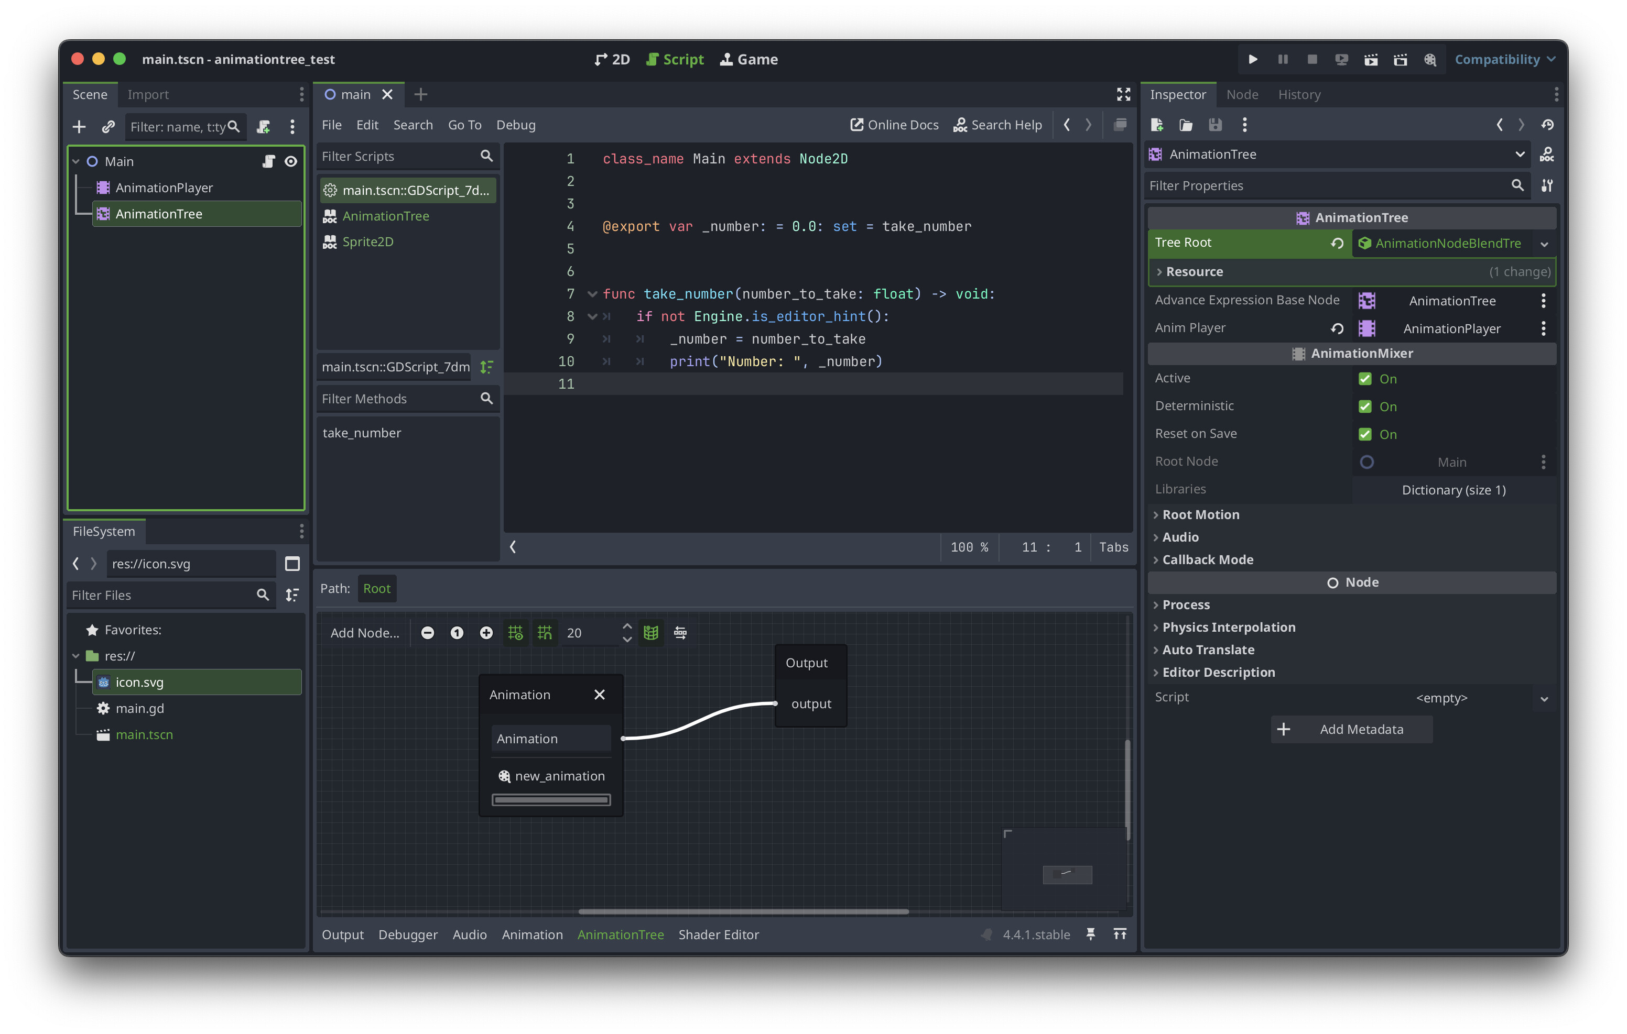Open the Compatibility renderer dropdown
The image size is (1627, 1034).
point(1505,59)
